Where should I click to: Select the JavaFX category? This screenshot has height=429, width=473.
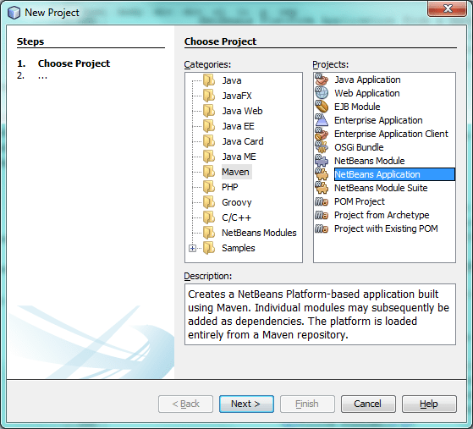pyautogui.click(x=237, y=96)
